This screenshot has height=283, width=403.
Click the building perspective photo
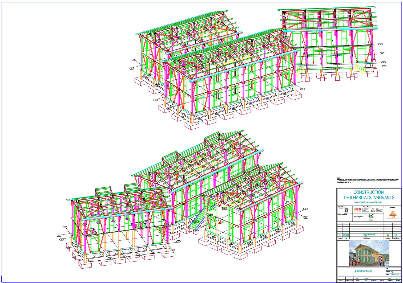pyautogui.click(x=369, y=253)
